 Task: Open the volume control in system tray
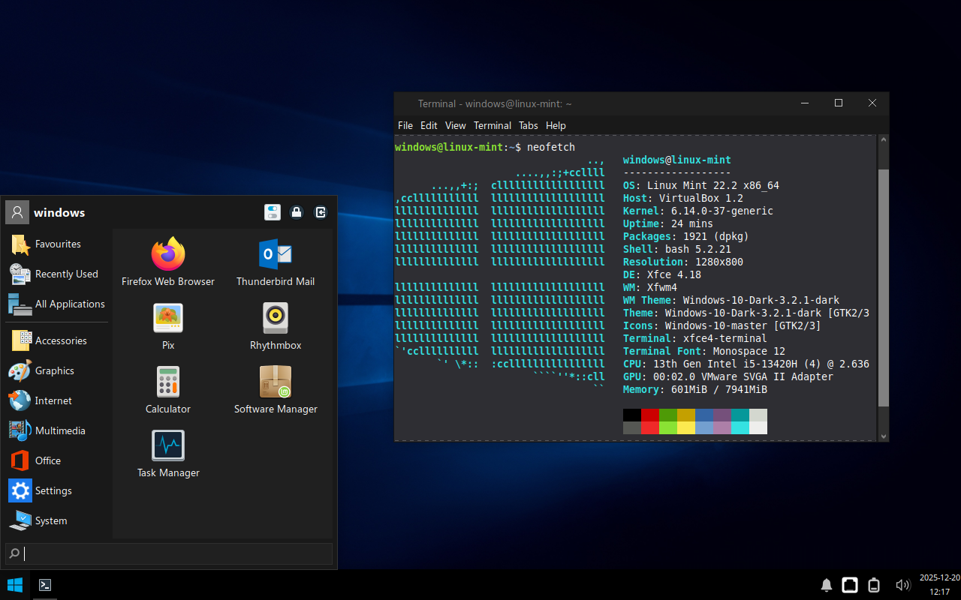[x=902, y=585]
